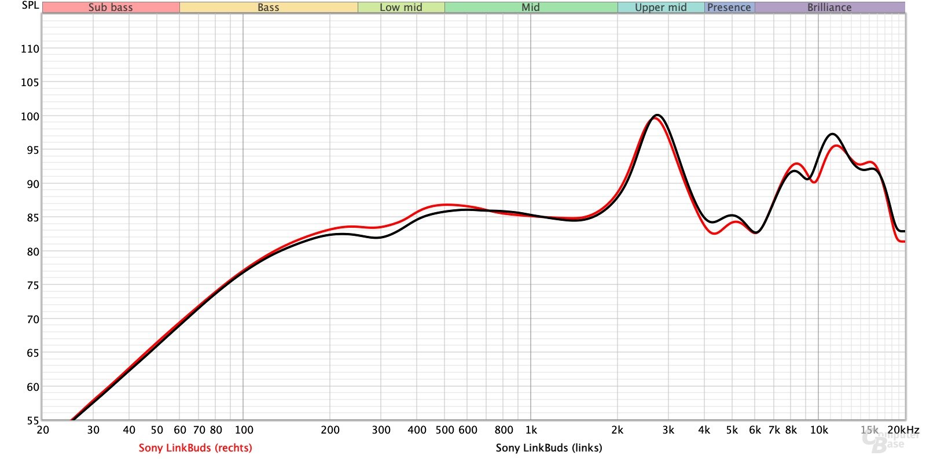This screenshot has width=926, height=459.
Task: Click the 7k frequency axis label
Action: click(774, 430)
